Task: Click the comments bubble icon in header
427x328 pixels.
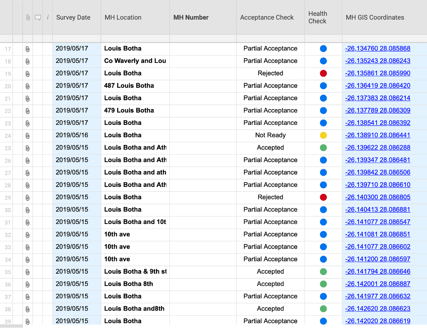Action: click(x=38, y=17)
